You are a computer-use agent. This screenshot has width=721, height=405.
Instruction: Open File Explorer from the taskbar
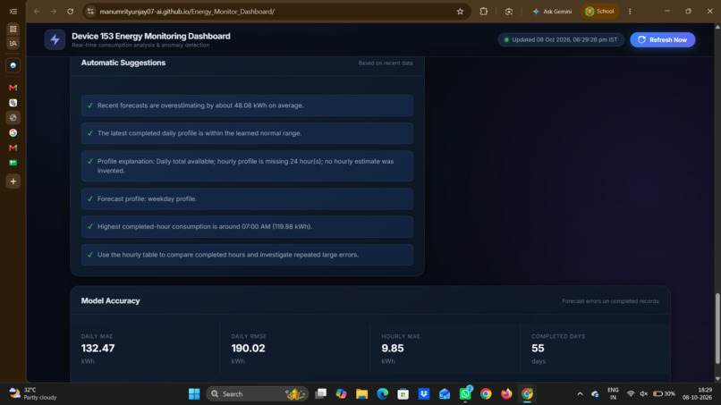pos(362,393)
